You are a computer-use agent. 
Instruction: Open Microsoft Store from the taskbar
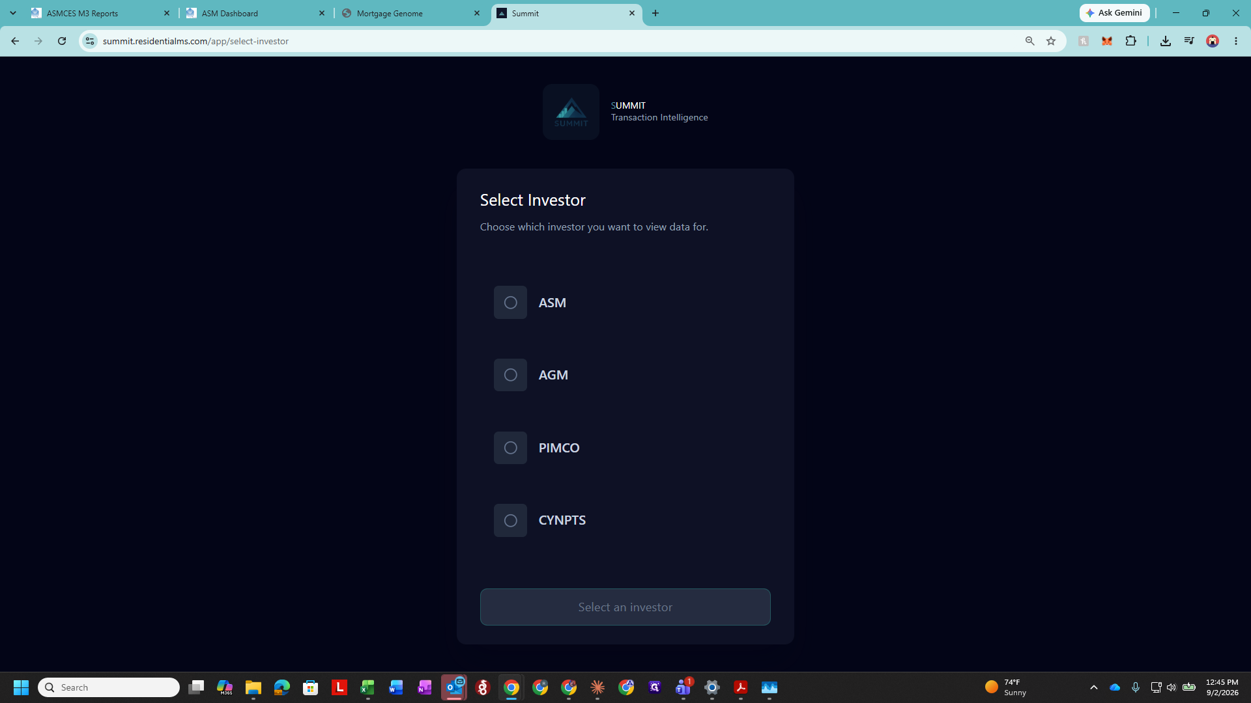click(x=311, y=687)
